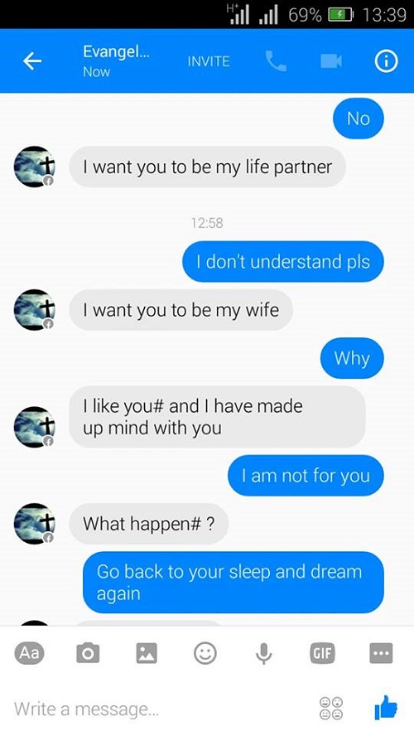Viewport: 414px width, 736px height.
Task: Start a video call with camera icon
Action: coord(331,61)
